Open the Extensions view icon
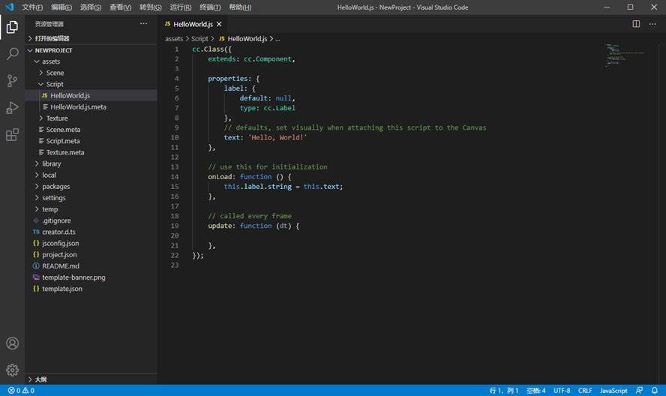 tap(12, 135)
